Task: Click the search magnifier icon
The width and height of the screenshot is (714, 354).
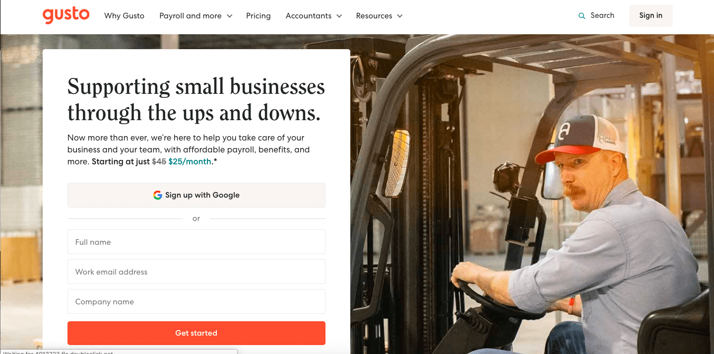Action: [582, 16]
